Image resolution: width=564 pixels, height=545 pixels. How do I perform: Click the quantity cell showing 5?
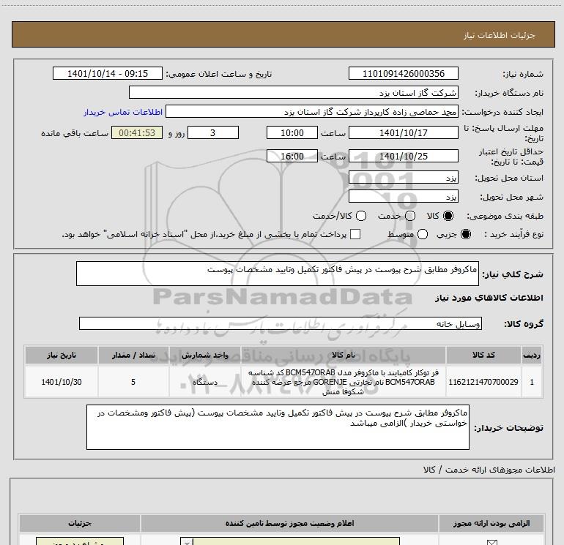click(133, 382)
